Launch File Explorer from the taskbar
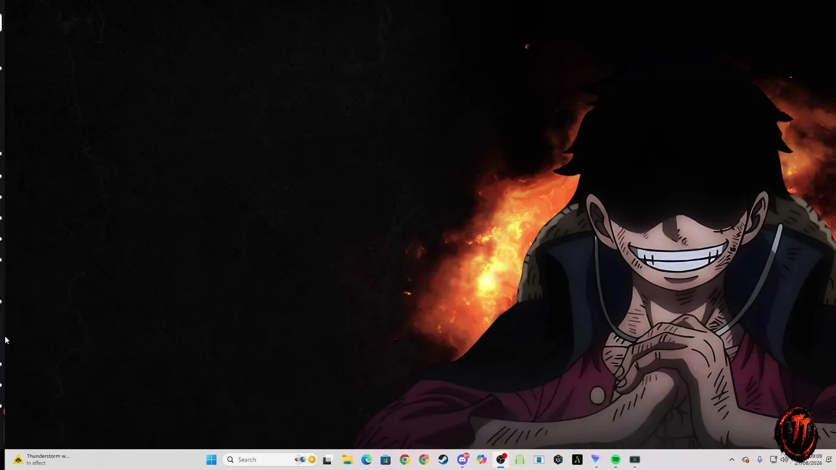 pos(347,460)
